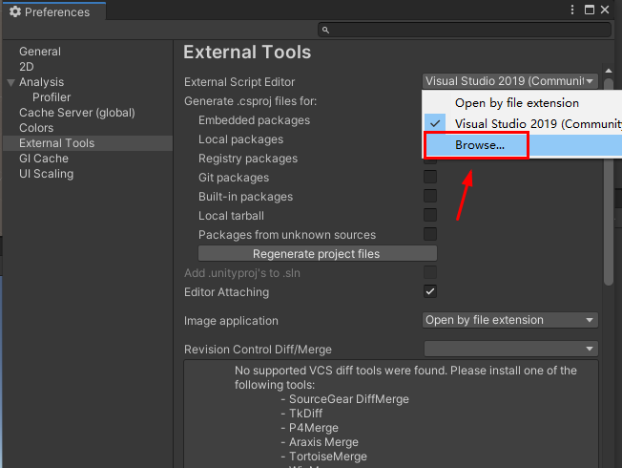Click scrollbar up arrow
The height and width of the screenshot is (468, 622).
(x=609, y=71)
